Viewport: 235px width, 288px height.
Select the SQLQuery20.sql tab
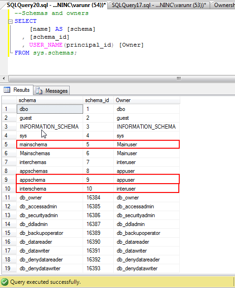[56, 5]
